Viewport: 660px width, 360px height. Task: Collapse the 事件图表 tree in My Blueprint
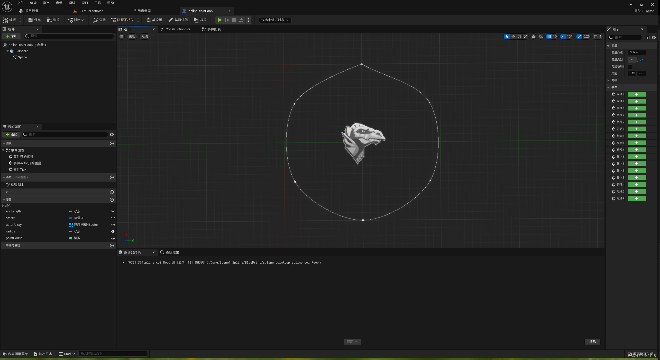(x=3, y=150)
